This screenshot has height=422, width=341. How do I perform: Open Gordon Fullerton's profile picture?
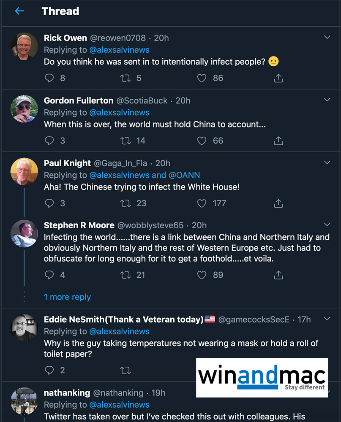point(24,109)
